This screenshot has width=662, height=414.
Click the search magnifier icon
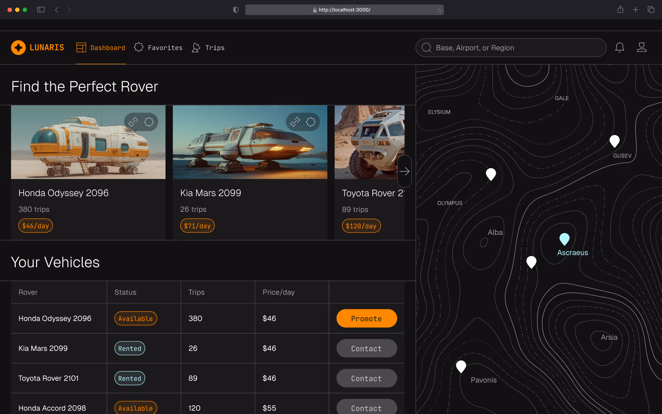426,48
